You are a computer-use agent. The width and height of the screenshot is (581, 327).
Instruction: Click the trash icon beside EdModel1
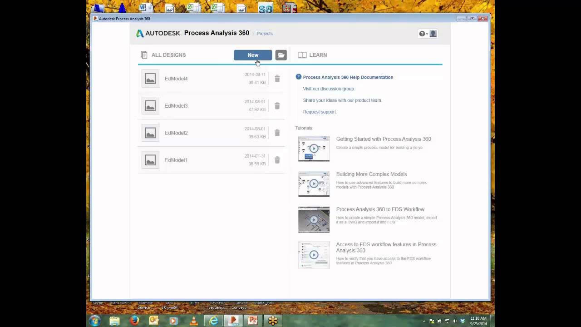(x=277, y=160)
